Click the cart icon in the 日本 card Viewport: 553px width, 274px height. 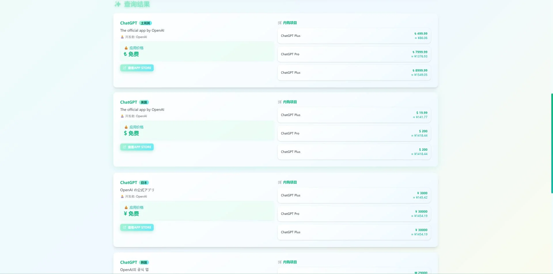pyautogui.click(x=280, y=182)
